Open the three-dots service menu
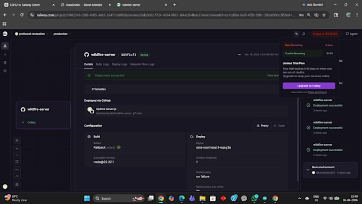Screen dimensions: 362x204 pyautogui.click(x=239, y=54)
